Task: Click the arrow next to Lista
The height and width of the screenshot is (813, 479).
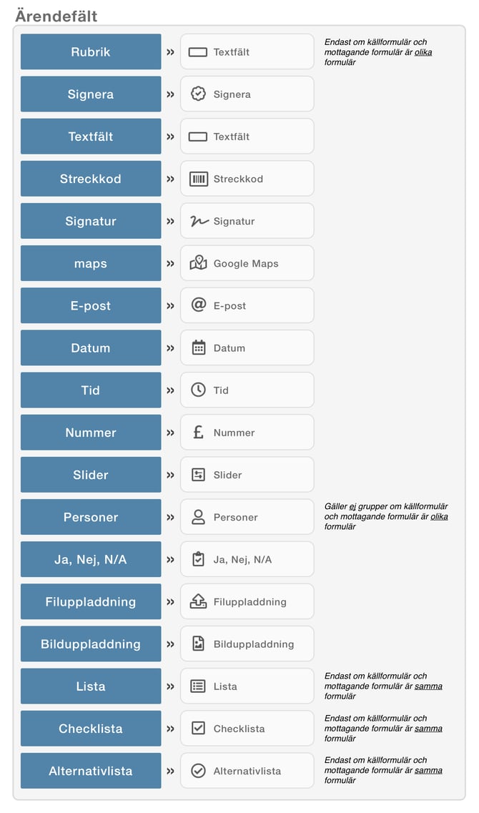Action: [170, 686]
